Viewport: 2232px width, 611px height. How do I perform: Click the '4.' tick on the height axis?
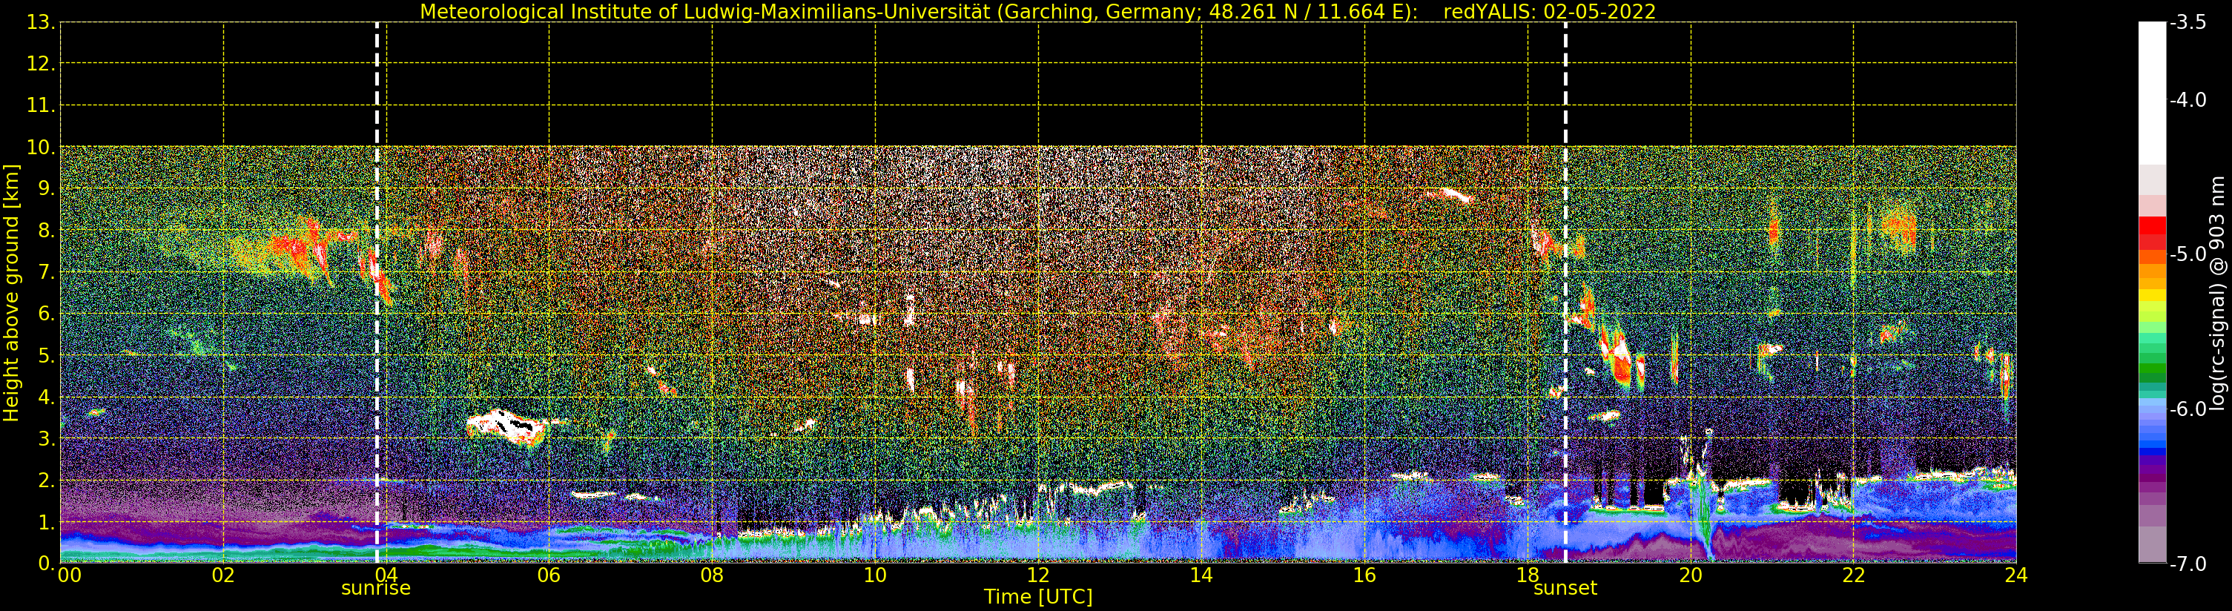click(x=46, y=397)
